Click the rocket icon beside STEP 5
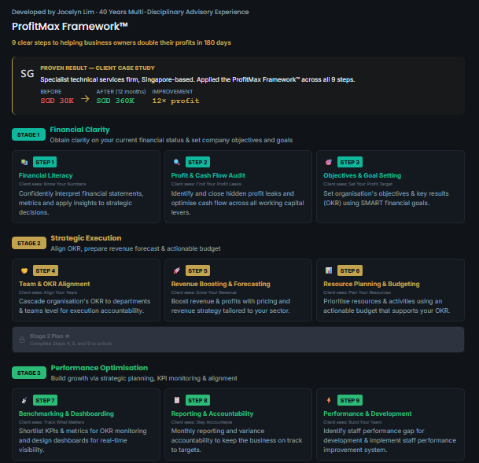This screenshot has height=463, width=479. (176, 270)
